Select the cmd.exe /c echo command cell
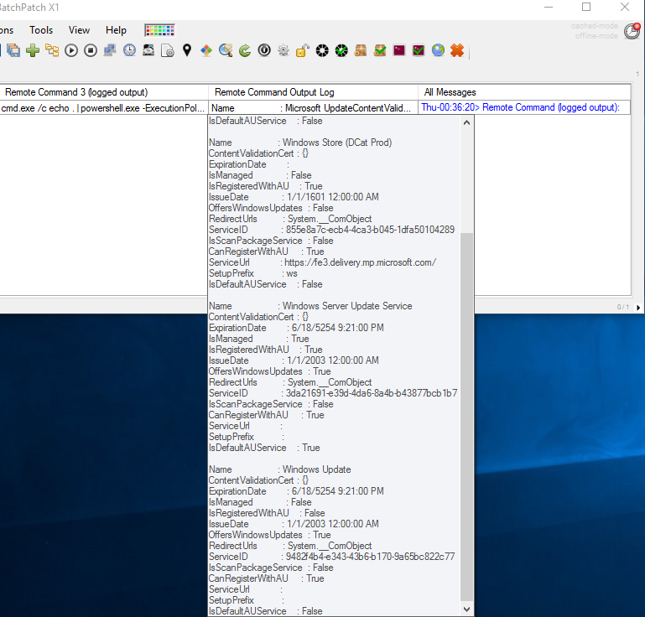 click(x=104, y=107)
